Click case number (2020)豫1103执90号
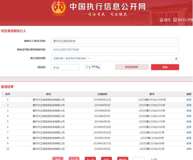 tap(152, 138)
